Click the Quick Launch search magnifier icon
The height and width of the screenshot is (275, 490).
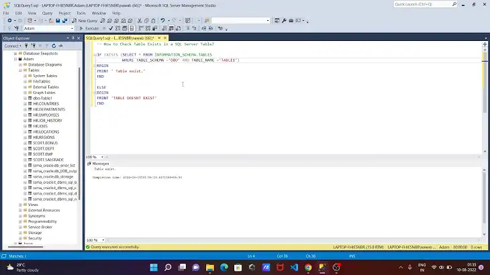click(x=454, y=4)
